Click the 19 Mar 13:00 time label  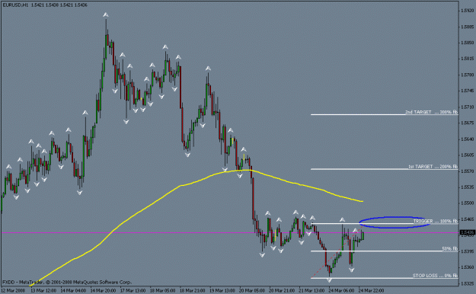click(x=222, y=290)
